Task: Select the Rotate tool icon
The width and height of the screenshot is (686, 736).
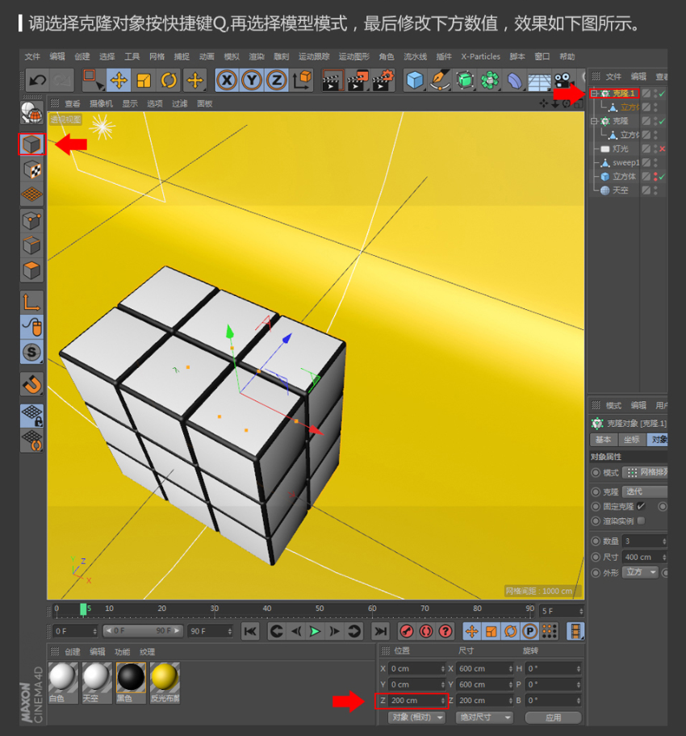Action: pos(169,80)
